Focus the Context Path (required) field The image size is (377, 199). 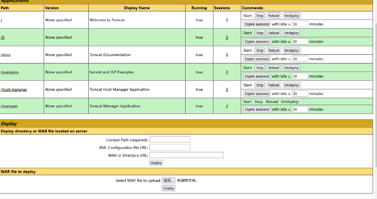[x=170, y=140]
